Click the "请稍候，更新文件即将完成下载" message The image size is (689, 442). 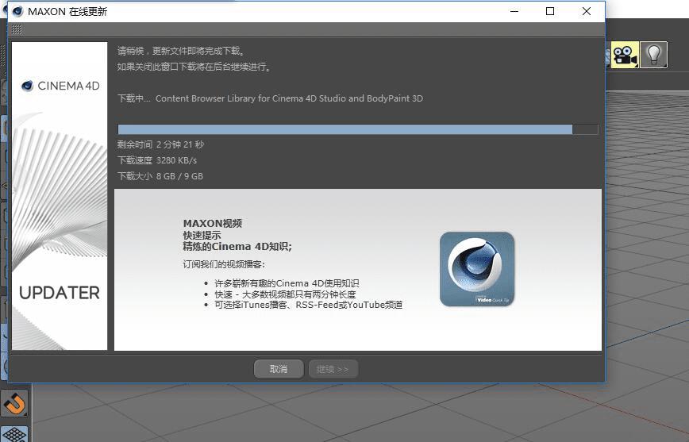coord(181,51)
